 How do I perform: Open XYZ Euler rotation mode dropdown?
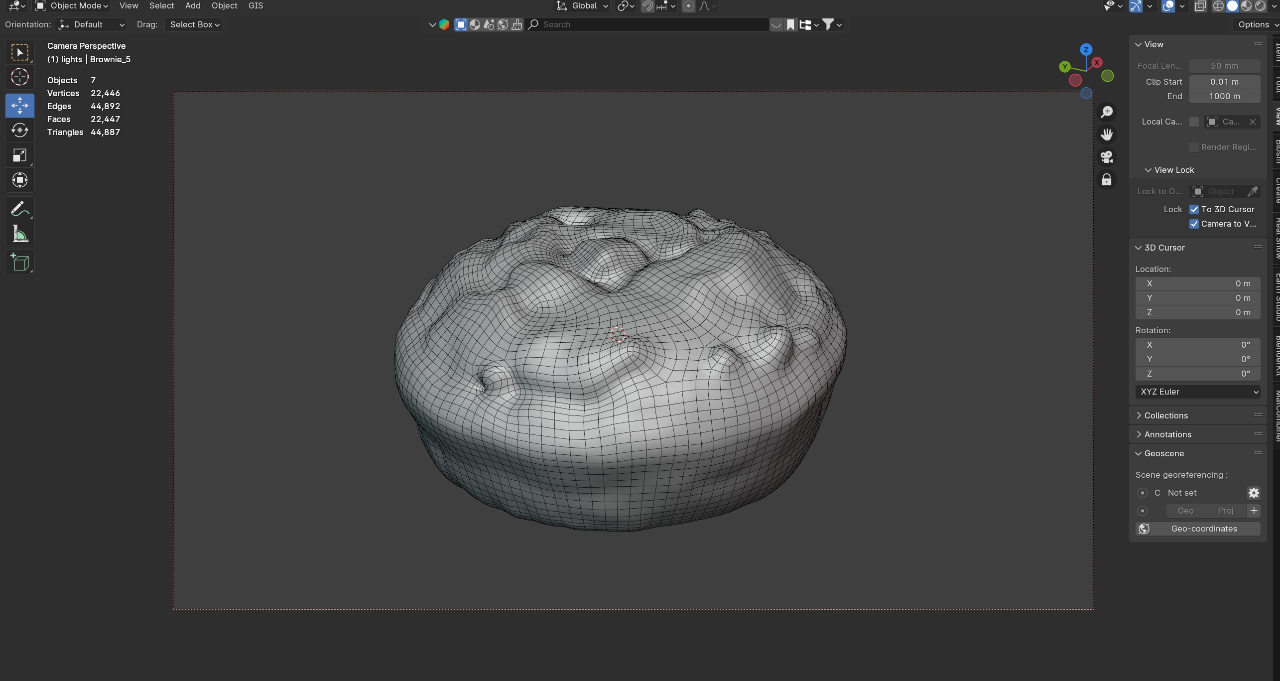1198,392
